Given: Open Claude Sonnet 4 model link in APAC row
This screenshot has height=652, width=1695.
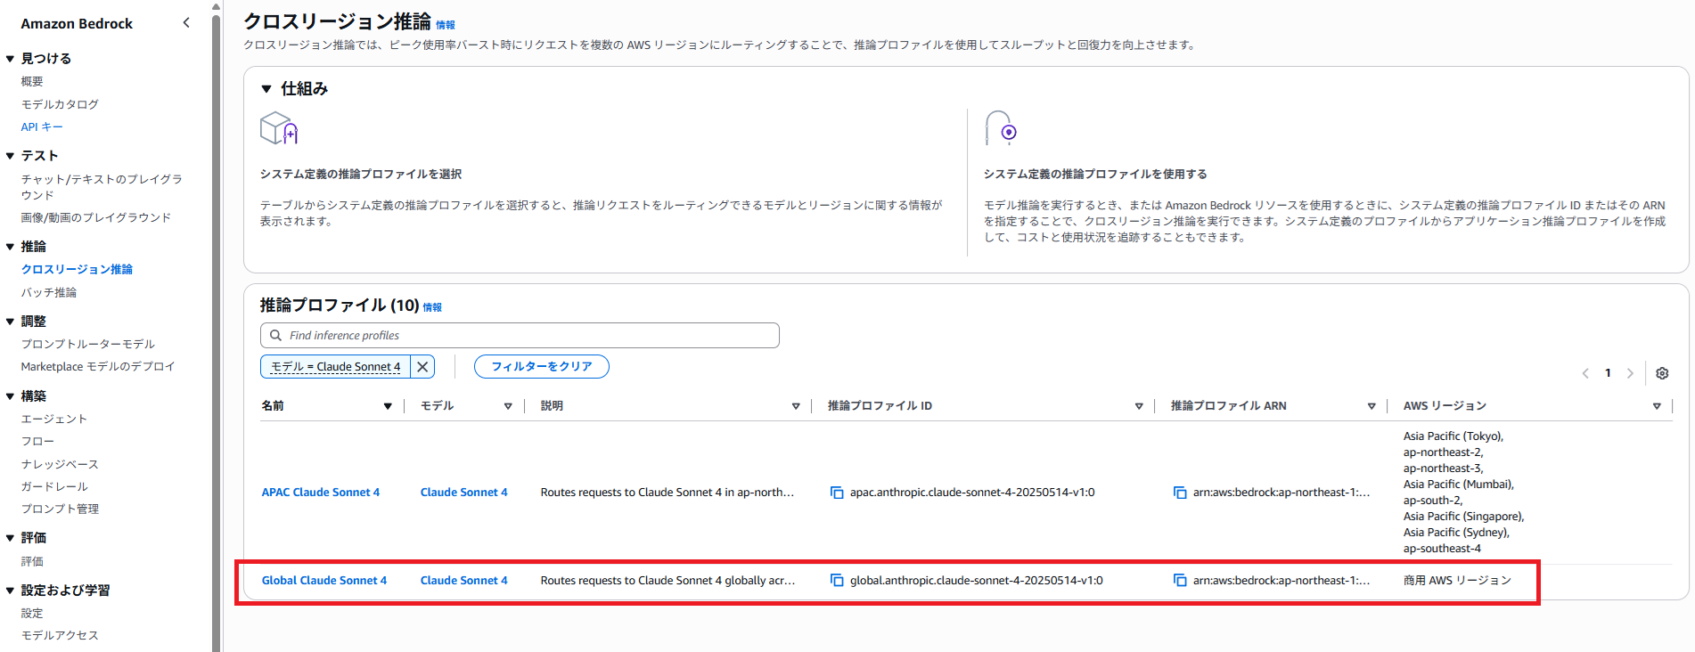Looking at the screenshot, I should point(464,493).
